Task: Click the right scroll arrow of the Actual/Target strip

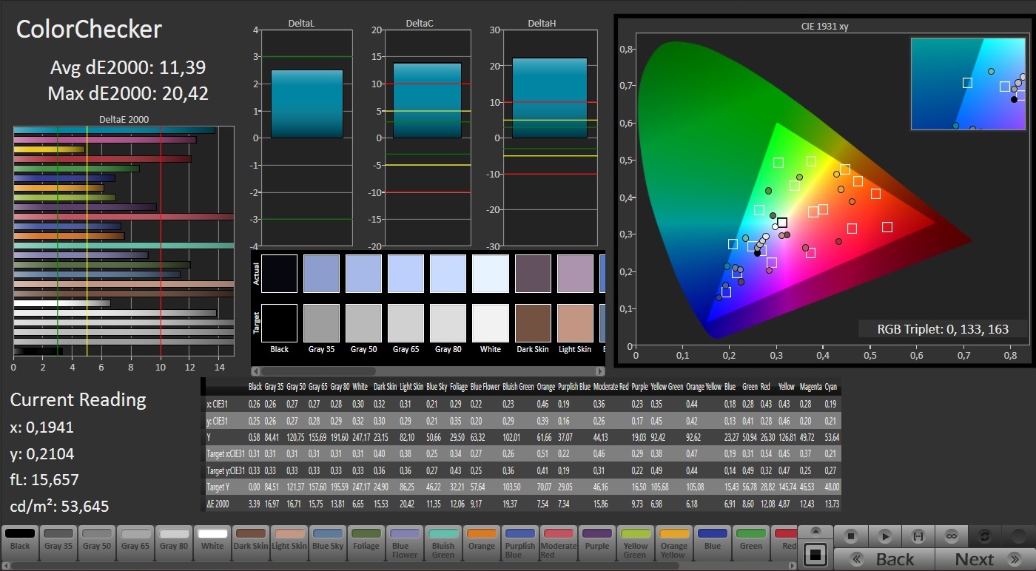Action: pyautogui.click(x=599, y=371)
